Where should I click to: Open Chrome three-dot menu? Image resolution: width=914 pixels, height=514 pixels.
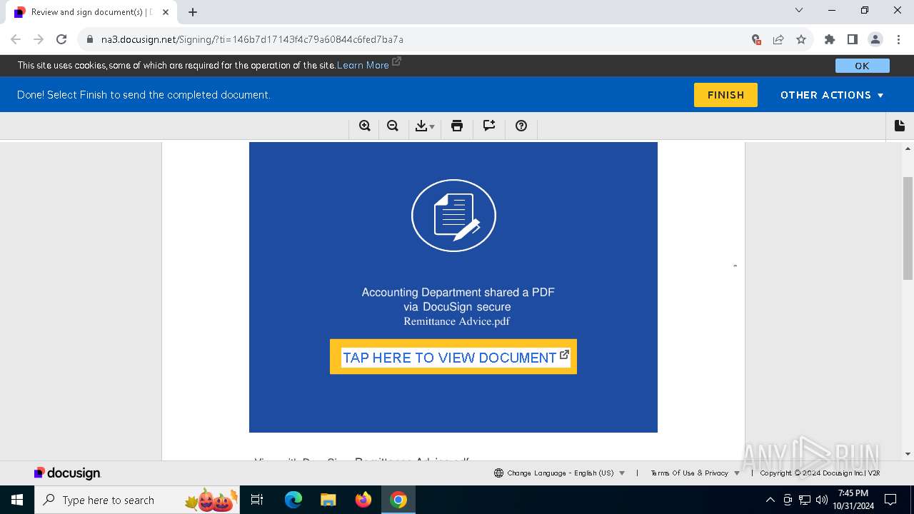coord(898,39)
